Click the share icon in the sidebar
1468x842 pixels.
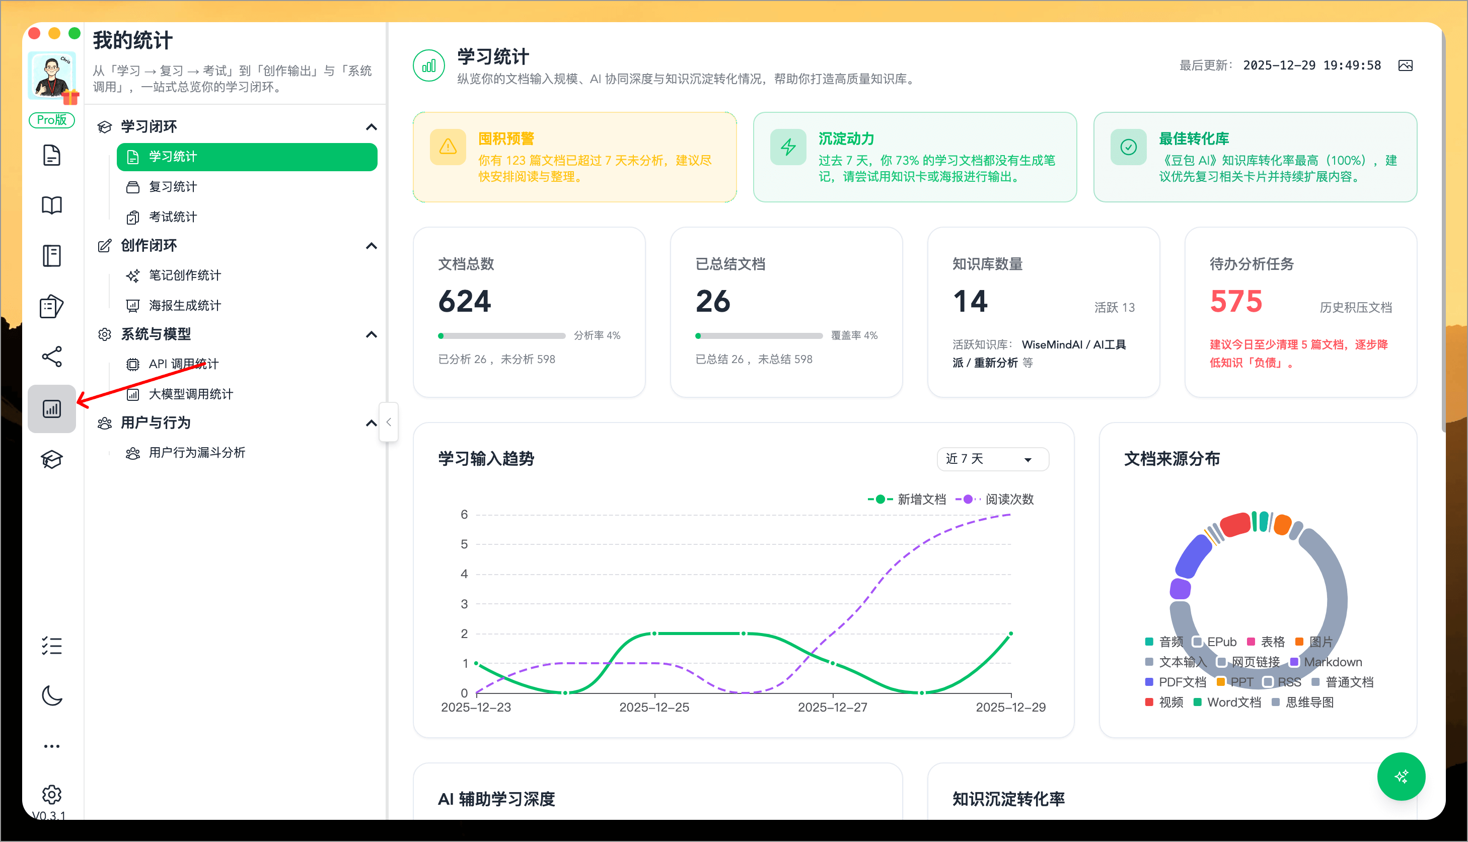(x=52, y=357)
